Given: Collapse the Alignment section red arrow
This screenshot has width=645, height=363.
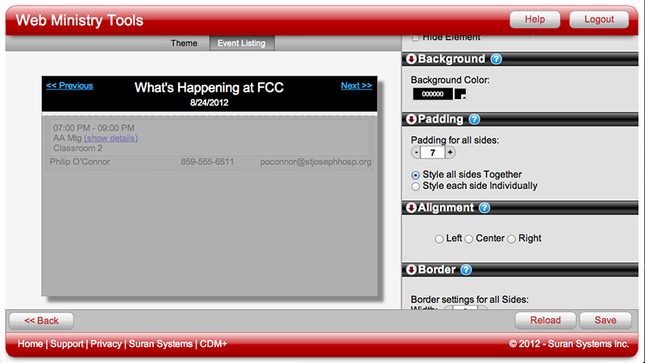Looking at the screenshot, I should [411, 208].
